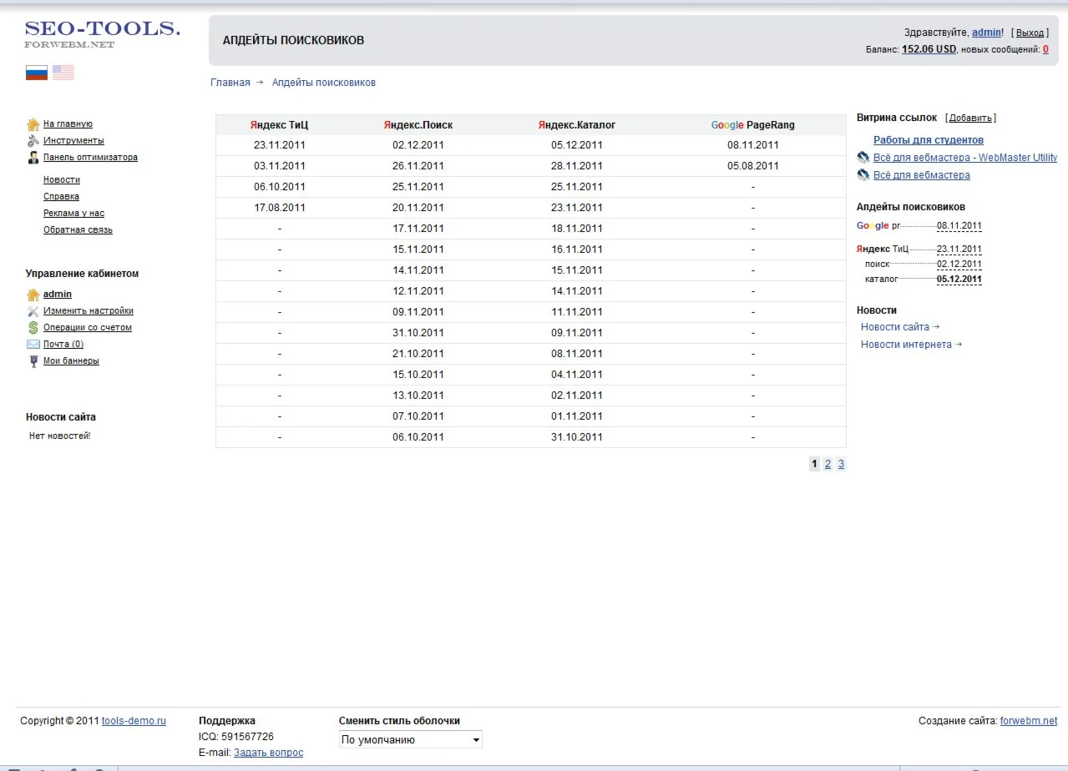Screen dimensions: 1068x771
Task: Switch language with the Russian flag icon
Action: tap(37, 73)
